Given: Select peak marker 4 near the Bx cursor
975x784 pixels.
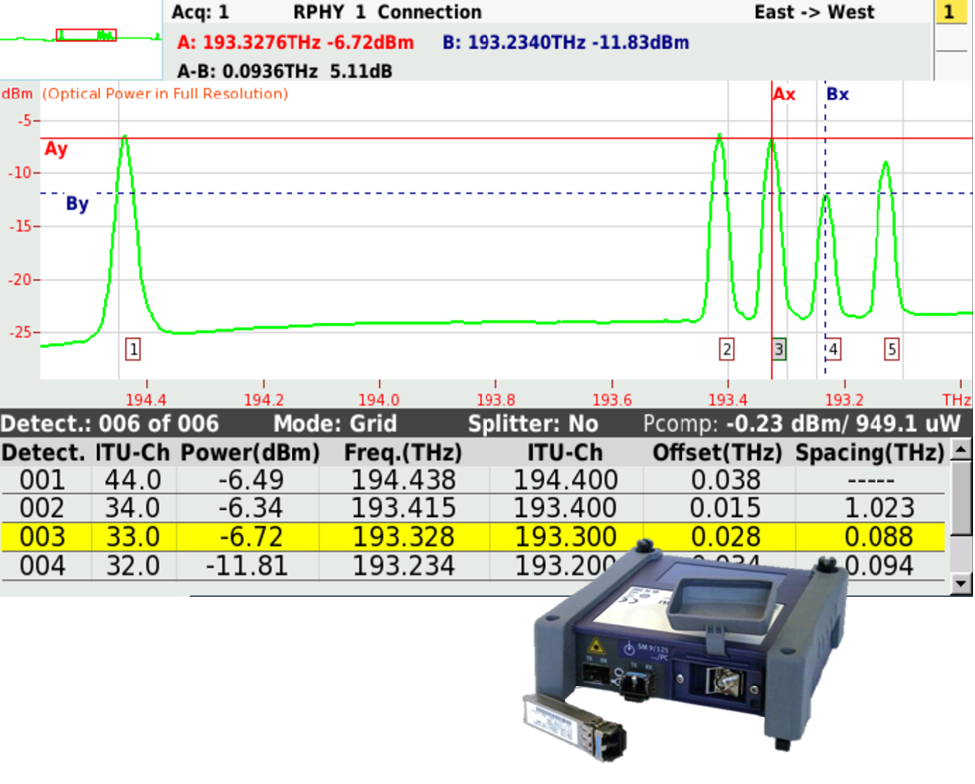Looking at the screenshot, I should (831, 349).
